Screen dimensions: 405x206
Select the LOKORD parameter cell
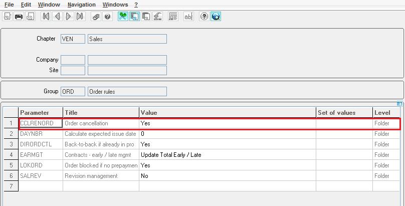click(x=41, y=165)
